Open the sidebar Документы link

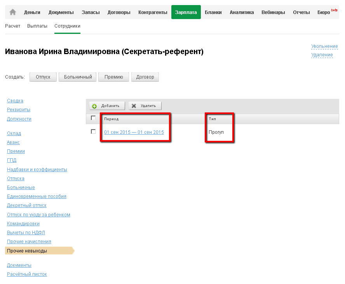(19, 265)
